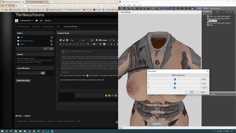This screenshot has height=133, width=236.
Task: Click the X slider in Move Shape dialog
Action: [175, 79]
